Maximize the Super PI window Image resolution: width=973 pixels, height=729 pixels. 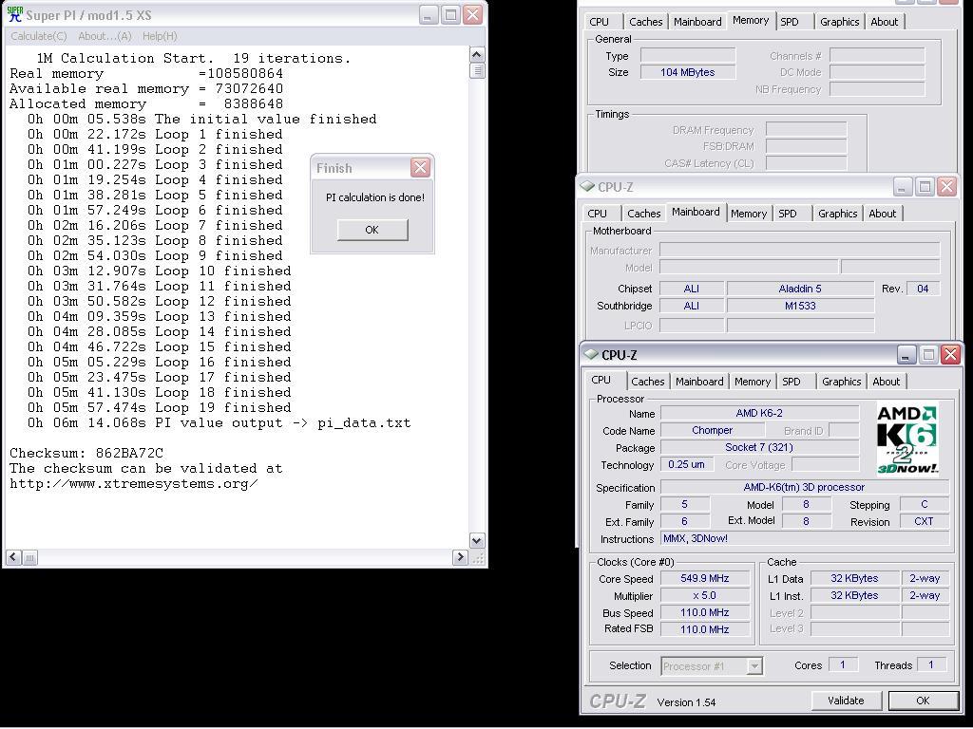[450, 15]
